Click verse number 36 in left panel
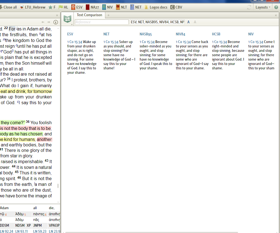280x233 pixels. (x=27, y=122)
